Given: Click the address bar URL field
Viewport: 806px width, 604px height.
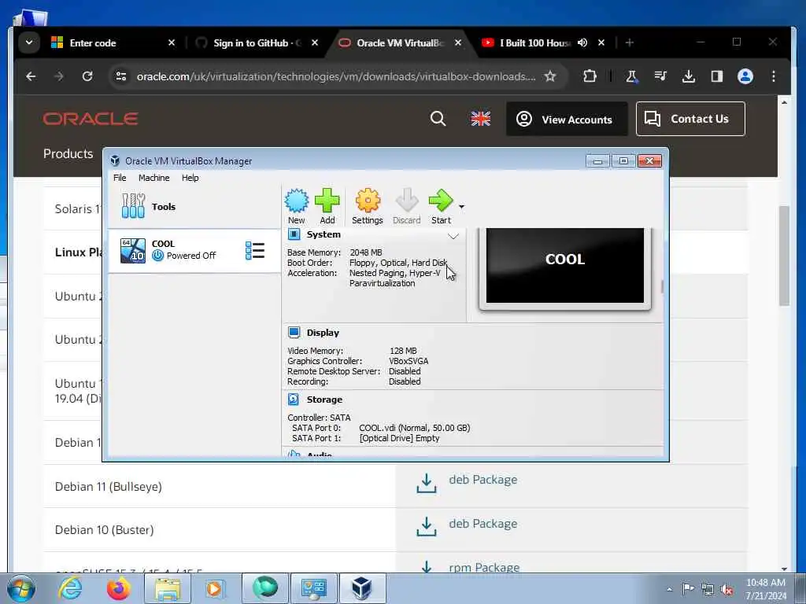Looking at the screenshot, I should tap(335, 76).
